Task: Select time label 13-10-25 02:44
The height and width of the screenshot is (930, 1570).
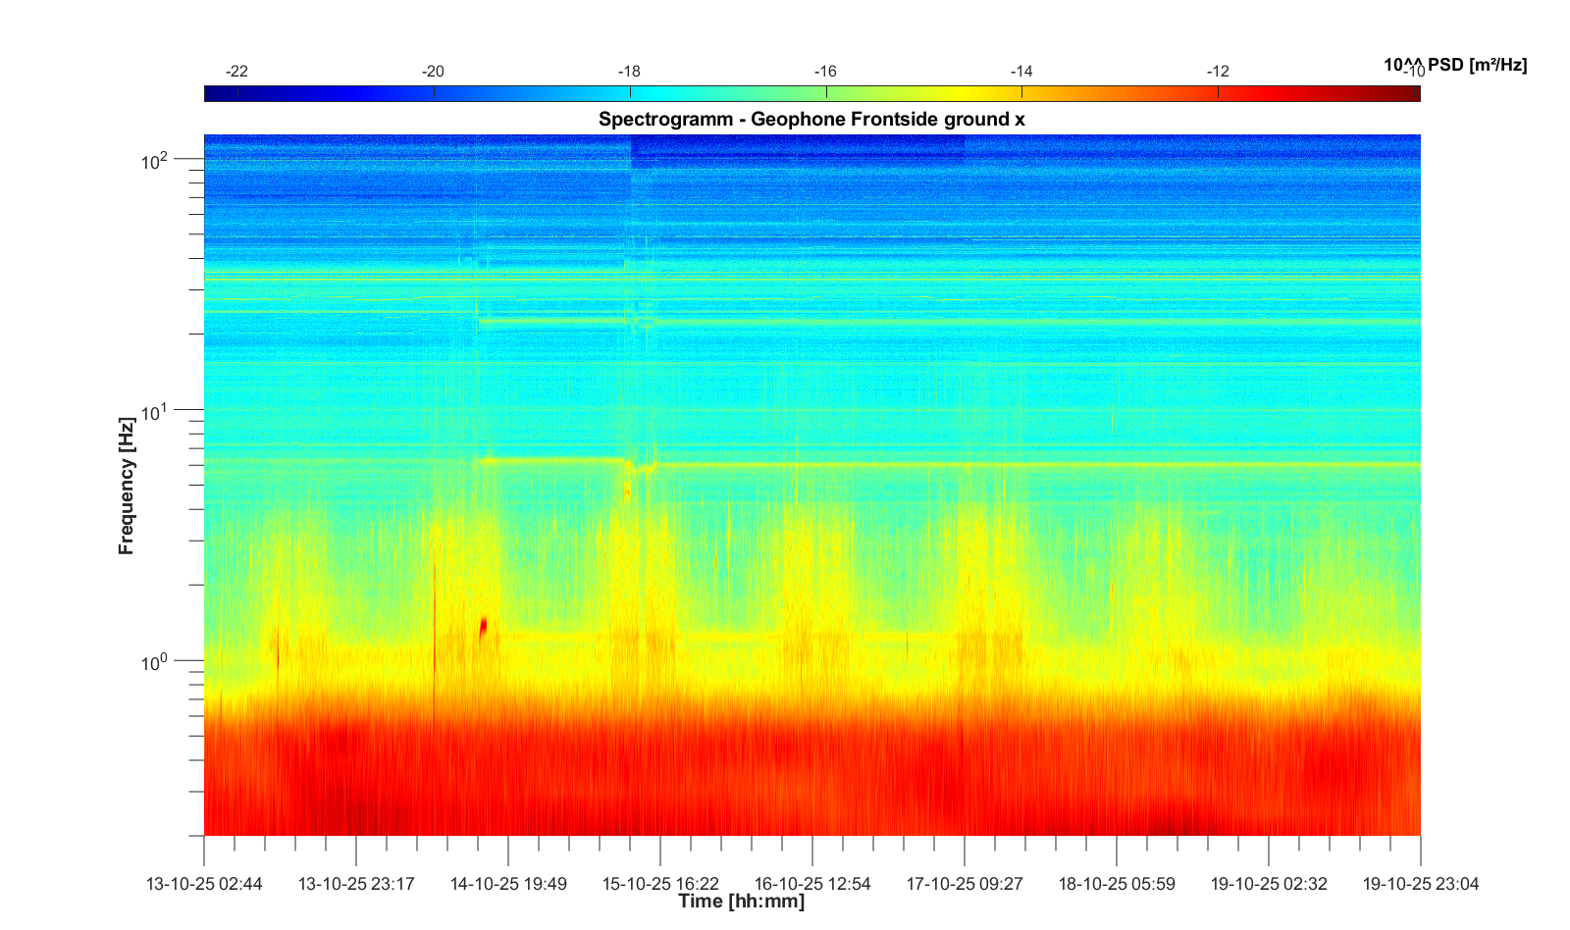Action: click(x=204, y=884)
